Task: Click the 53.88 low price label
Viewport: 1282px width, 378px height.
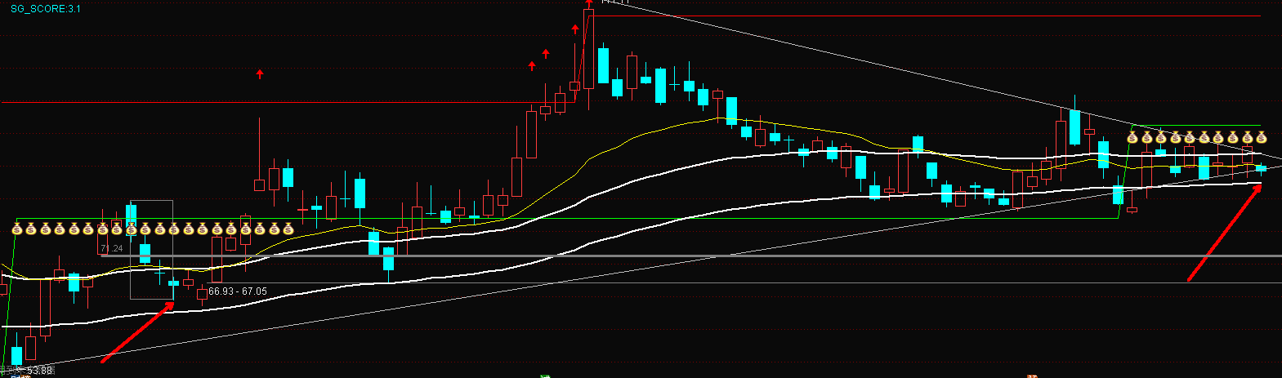Action: point(39,371)
